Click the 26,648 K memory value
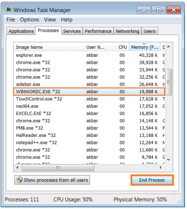Image resolution: width=187 pixels, height=209 pixels. pos(148,84)
